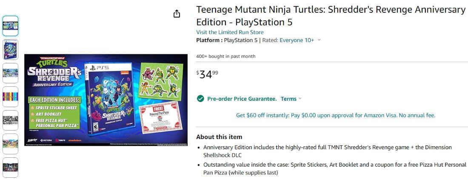The width and height of the screenshot is (468, 179).
Task: View the PS5 box art thumbnail
Action: point(10,49)
